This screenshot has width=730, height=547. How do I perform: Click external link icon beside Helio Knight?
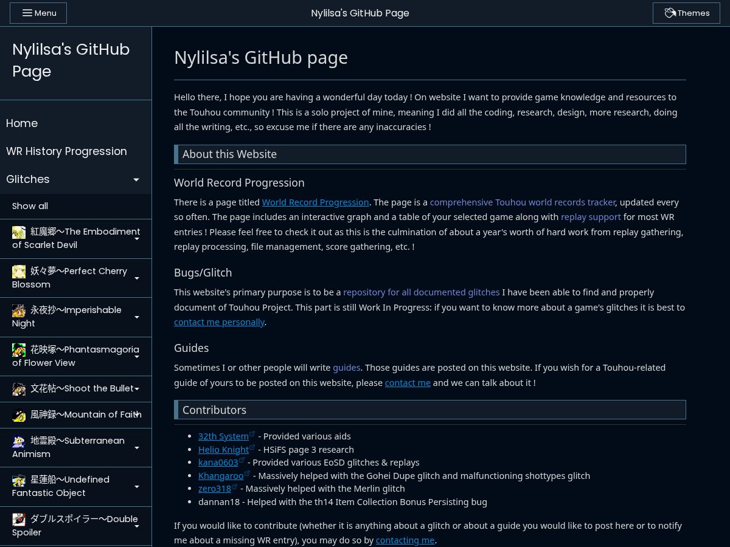tap(252, 447)
